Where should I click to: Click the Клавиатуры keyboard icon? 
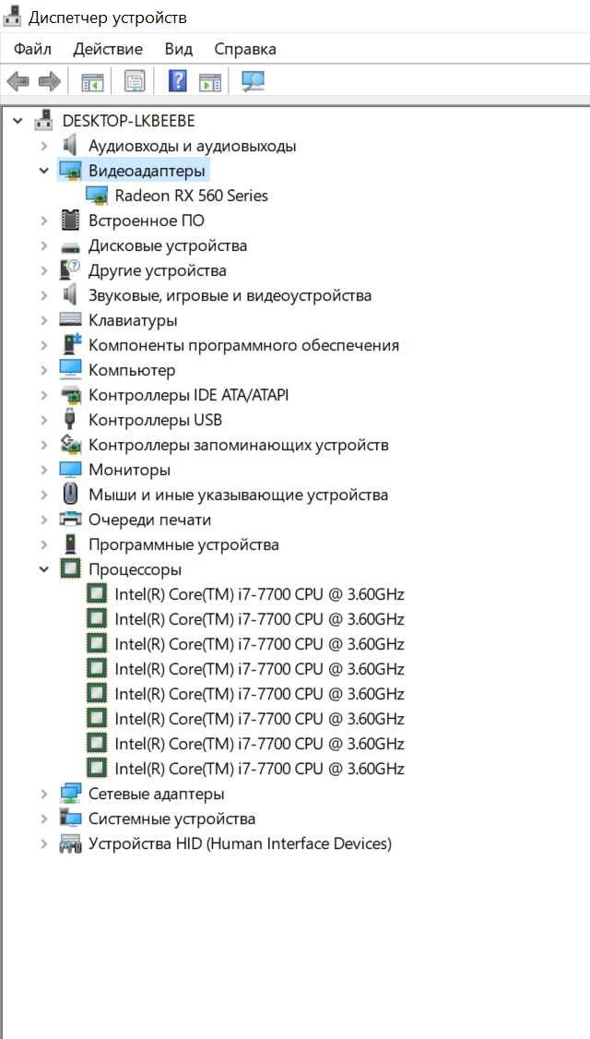70,320
